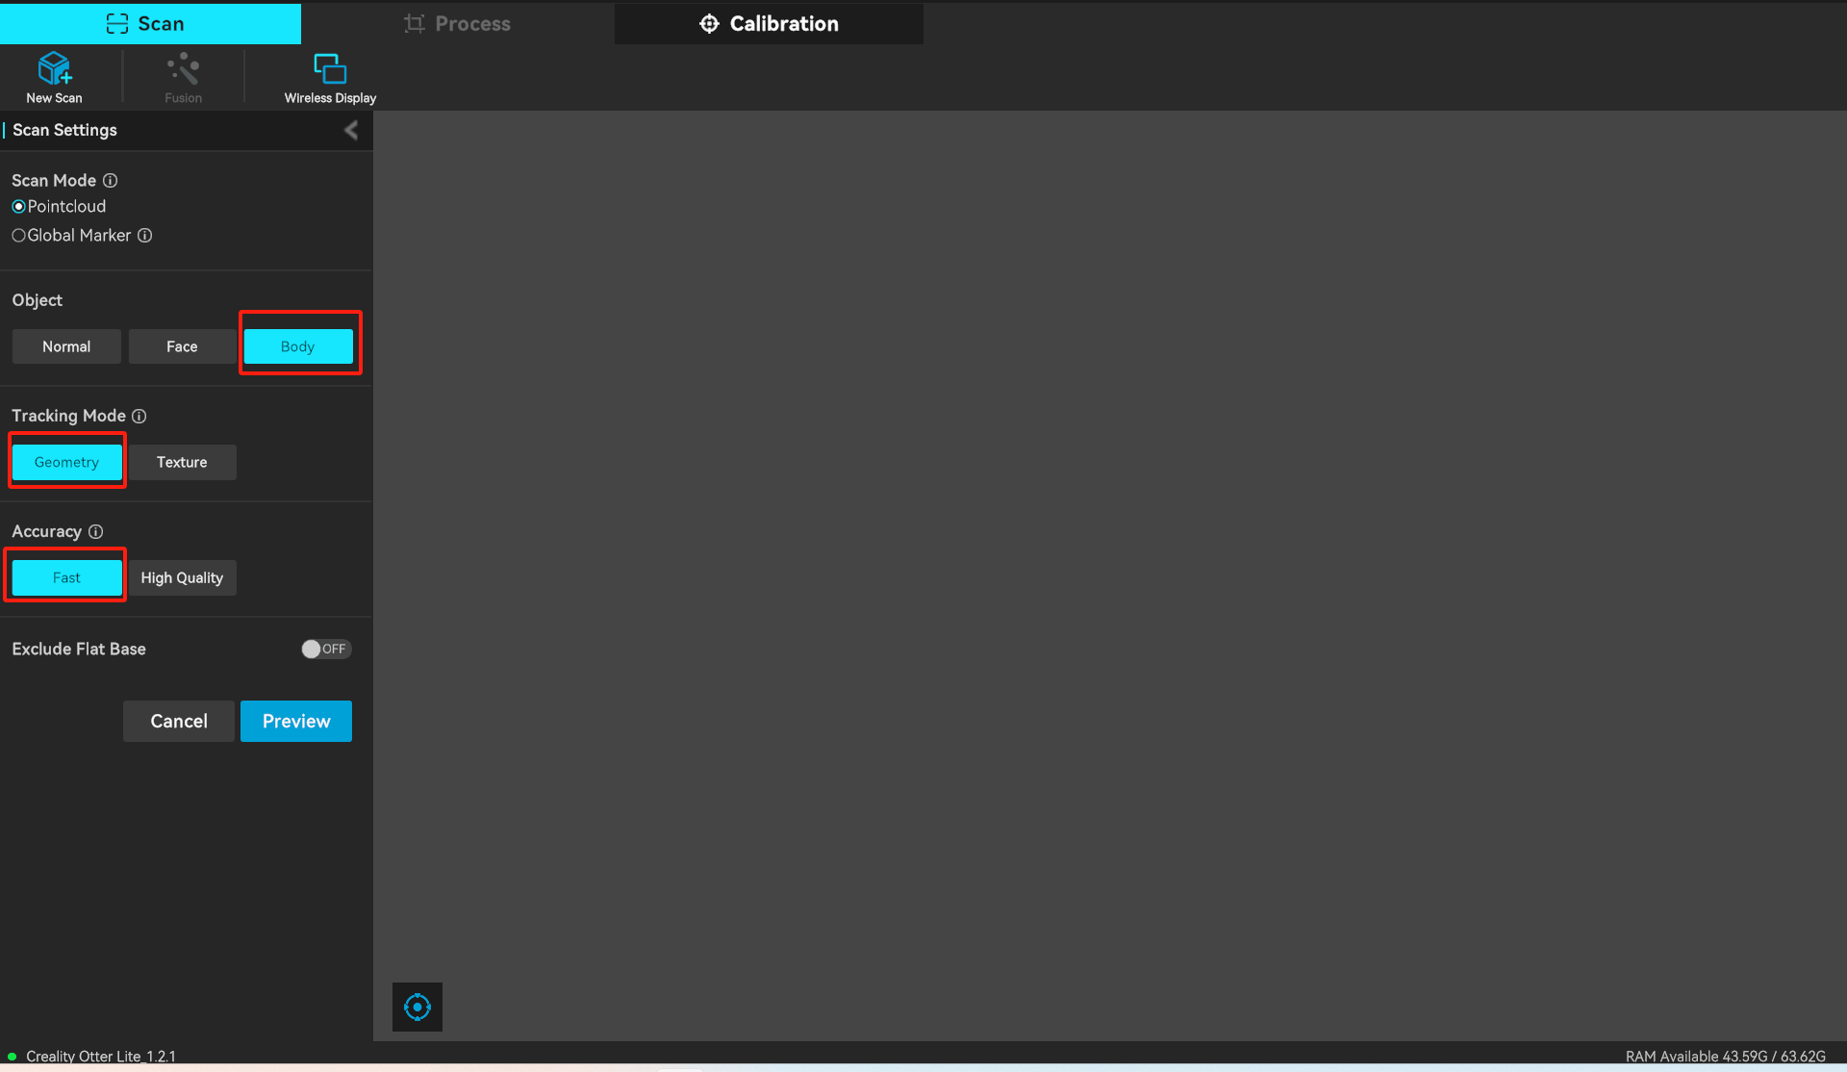Click the Exclude Flat Base label
This screenshot has height=1072, width=1847.
[x=79, y=649]
